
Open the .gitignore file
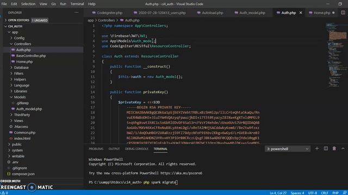pyautogui.click(x=20, y=168)
